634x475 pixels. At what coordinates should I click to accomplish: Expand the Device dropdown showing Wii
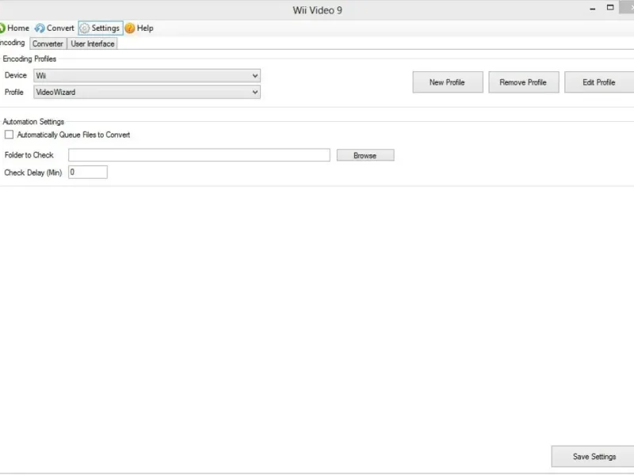click(147, 75)
